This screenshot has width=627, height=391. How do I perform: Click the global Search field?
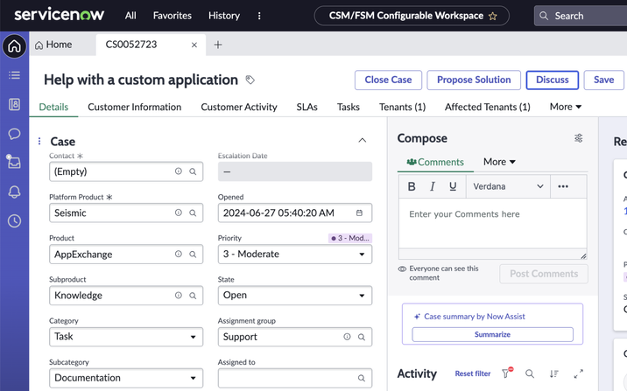(581, 16)
